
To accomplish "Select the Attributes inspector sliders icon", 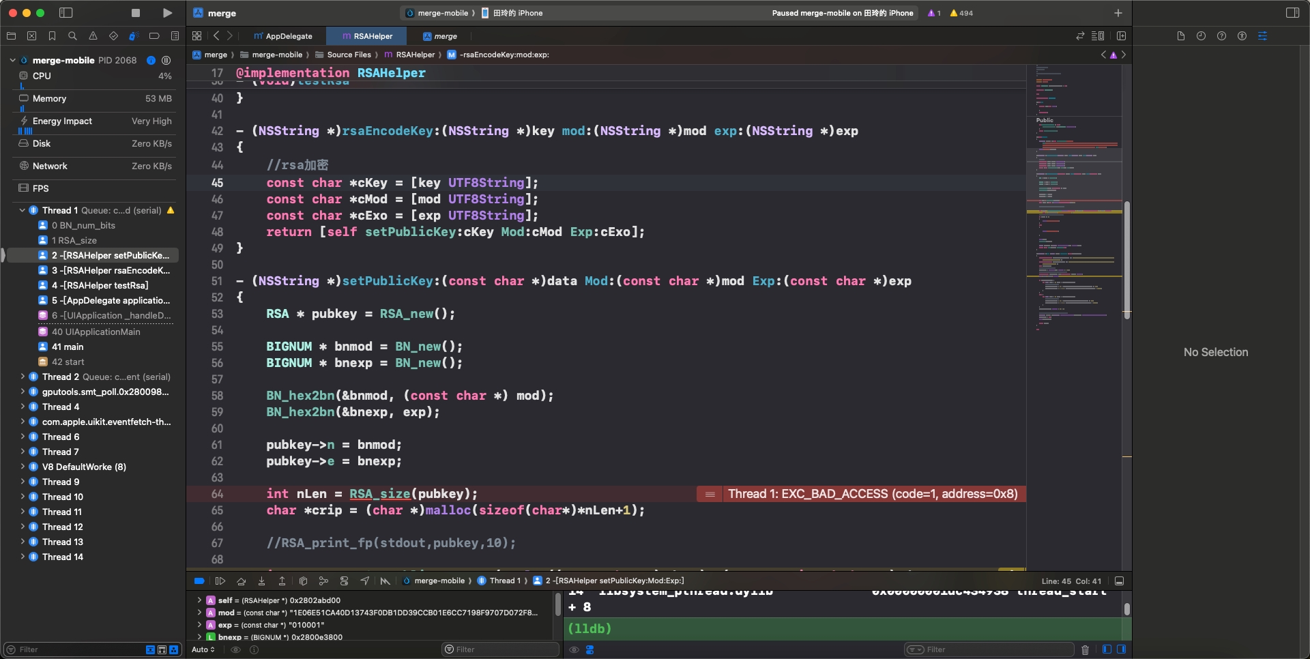I will (1262, 36).
